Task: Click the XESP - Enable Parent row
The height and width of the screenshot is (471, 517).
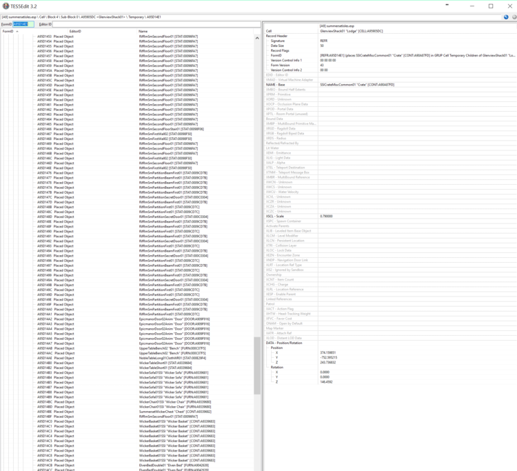Action: (x=390, y=294)
